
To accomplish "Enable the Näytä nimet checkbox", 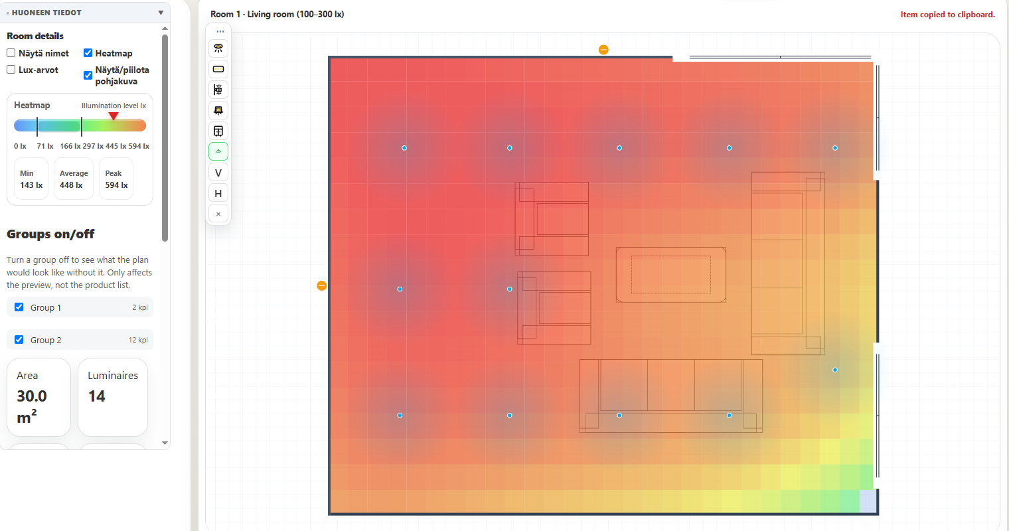I will tap(11, 53).
